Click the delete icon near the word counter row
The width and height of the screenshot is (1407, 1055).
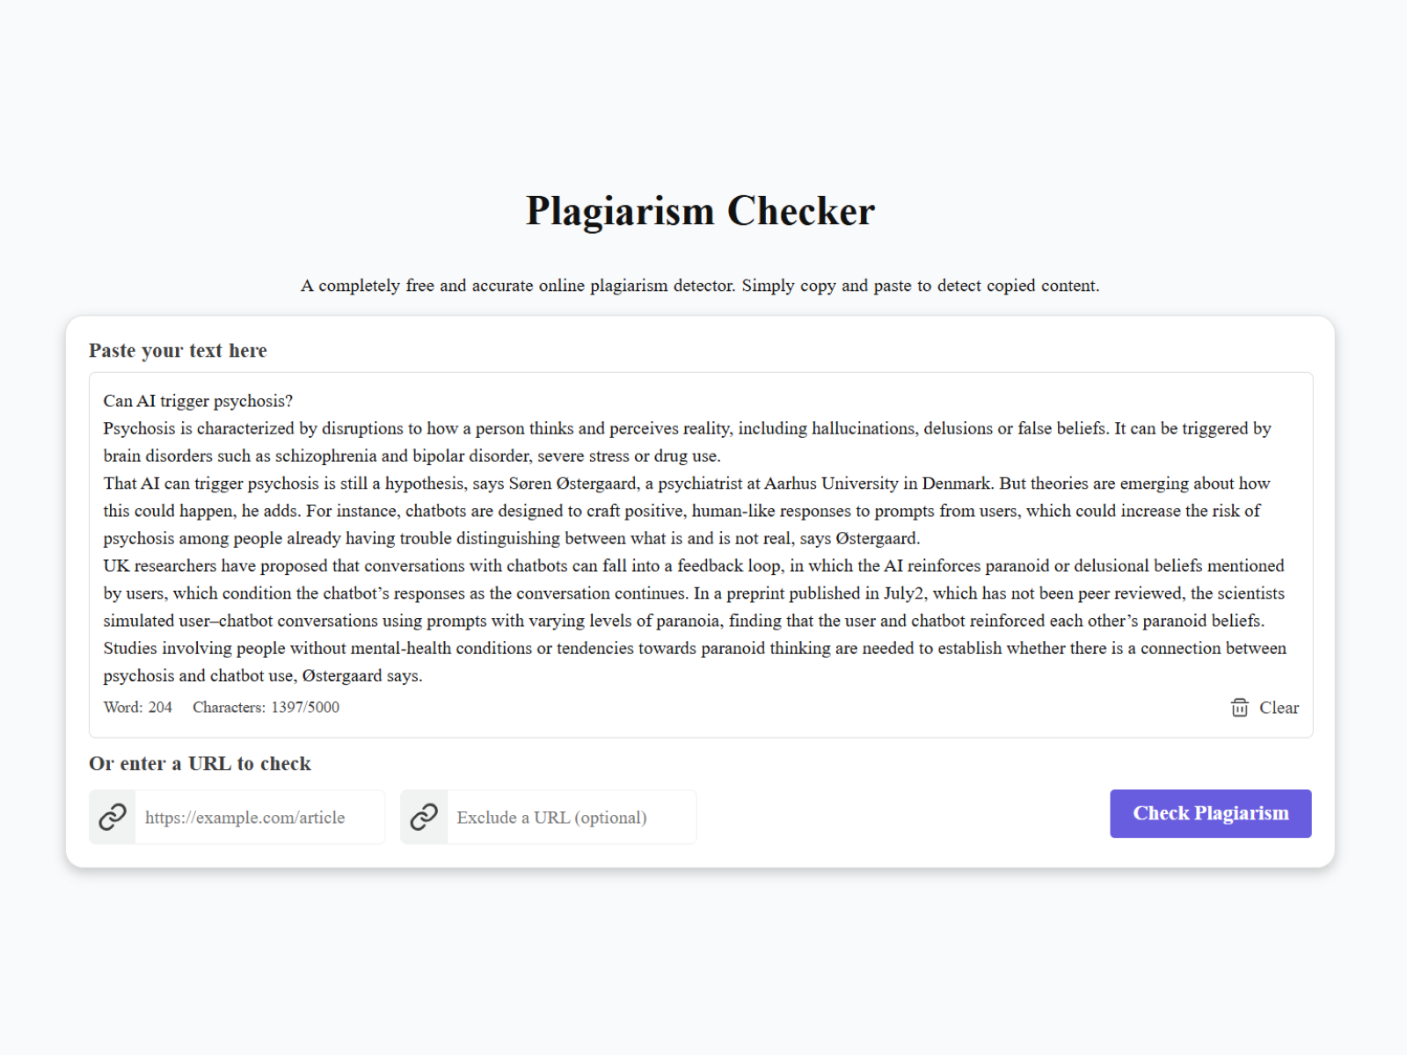1238,708
